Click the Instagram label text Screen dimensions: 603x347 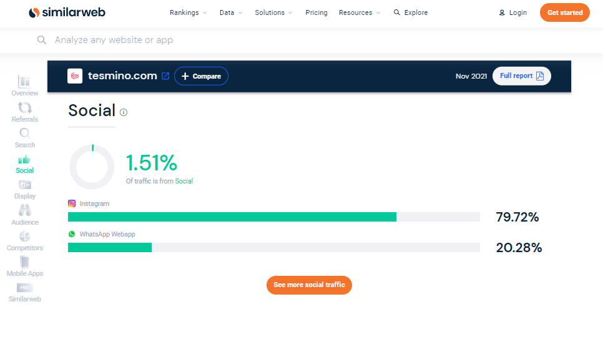point(94,203)
